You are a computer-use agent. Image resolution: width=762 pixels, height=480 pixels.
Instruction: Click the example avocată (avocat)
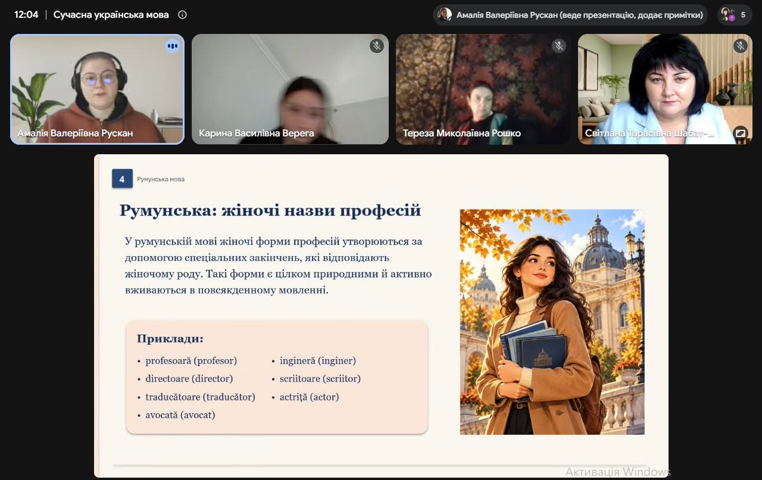pos(180,415)
